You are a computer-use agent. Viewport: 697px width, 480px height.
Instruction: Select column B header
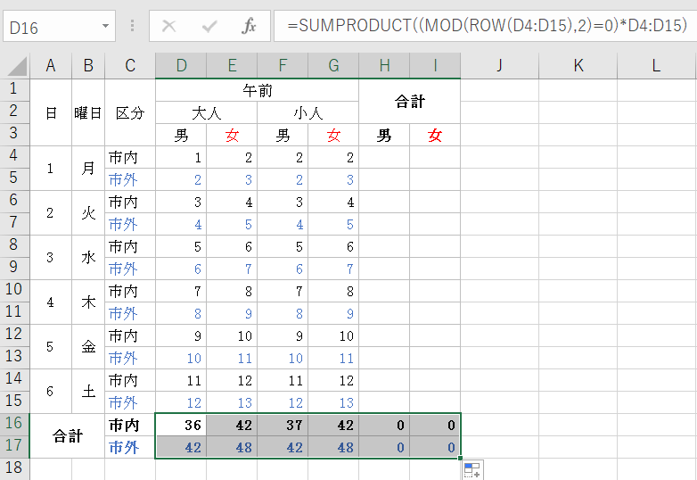(88, 66)
